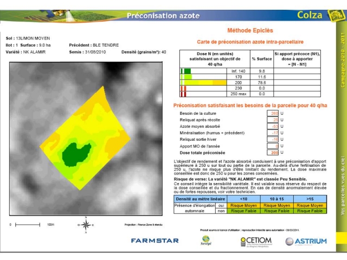347x260 pixels.
Task: Click the Sevépi logo
Action: pyautogui.click(x=205, y=240)
